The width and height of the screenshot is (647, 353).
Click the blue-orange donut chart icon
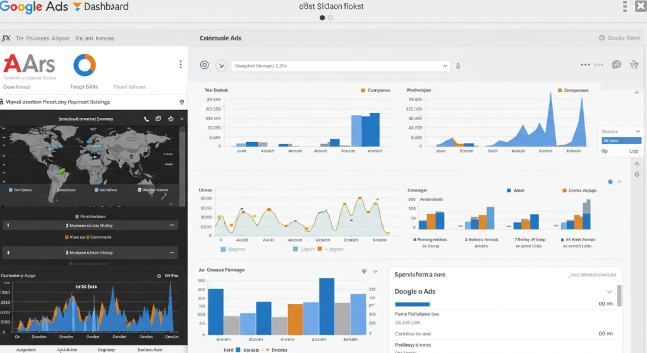coord(85,65)
